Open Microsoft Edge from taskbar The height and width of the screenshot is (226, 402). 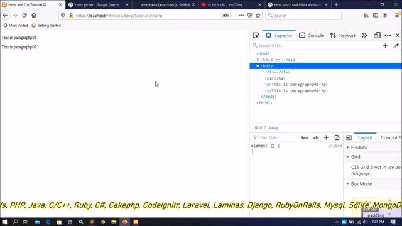point(48,222)
